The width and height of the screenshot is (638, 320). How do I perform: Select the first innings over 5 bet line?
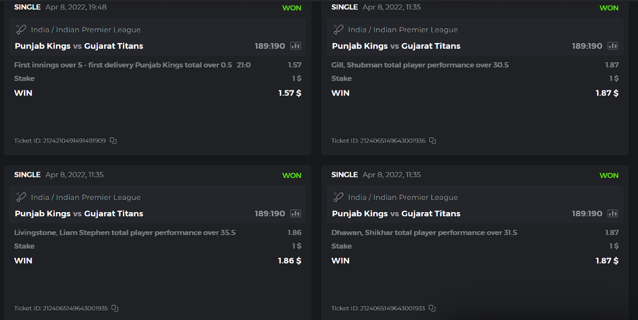tap(123, 65)
